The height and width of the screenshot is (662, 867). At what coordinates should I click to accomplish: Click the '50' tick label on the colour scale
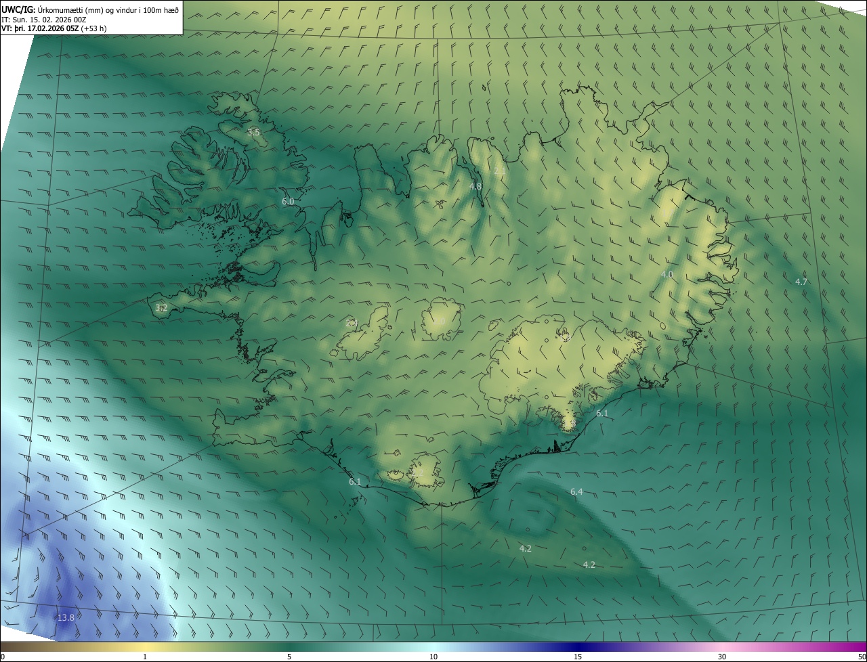pyautogui.click(x=862, y=657)
